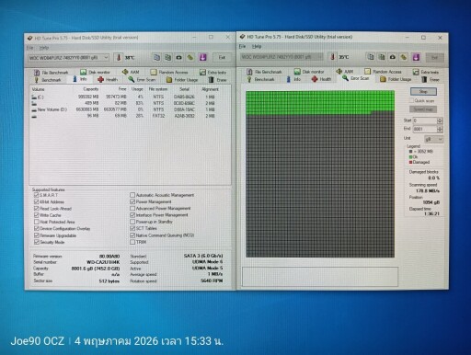Screen dimensions: 471x355
Task: Open Folder Usage tab in left window
Action: point(182,80)
